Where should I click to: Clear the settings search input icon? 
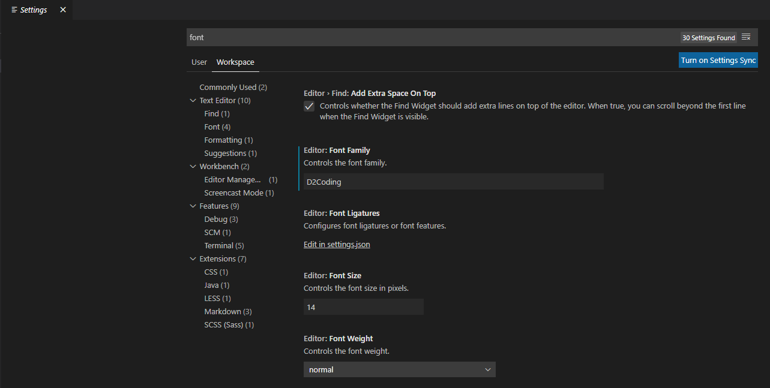point(746,37)
